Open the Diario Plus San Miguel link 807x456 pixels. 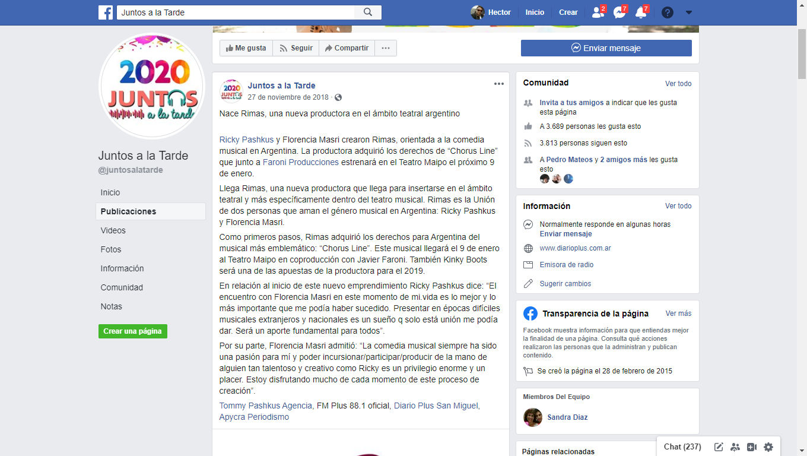436,406
